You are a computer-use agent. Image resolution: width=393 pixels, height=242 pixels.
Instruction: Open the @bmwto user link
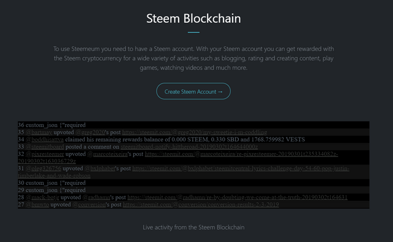37,205
